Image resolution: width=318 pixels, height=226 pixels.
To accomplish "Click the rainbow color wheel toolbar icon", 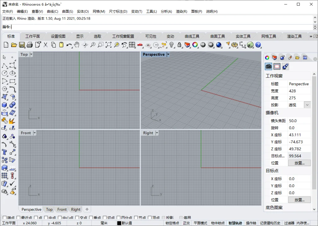I will coord(195,45).
